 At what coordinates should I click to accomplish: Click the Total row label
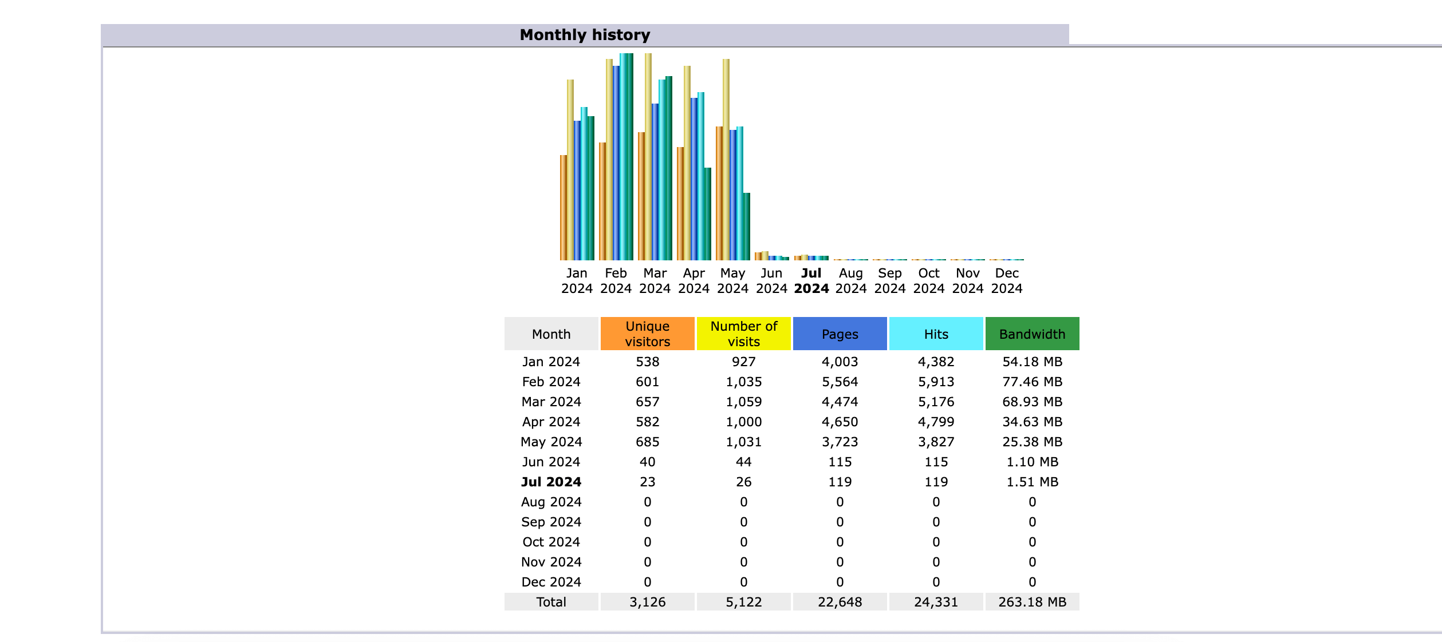551,602
